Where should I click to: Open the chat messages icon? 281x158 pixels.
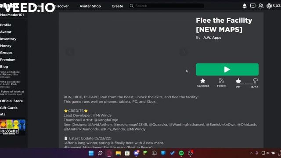[x=253, y=6]
